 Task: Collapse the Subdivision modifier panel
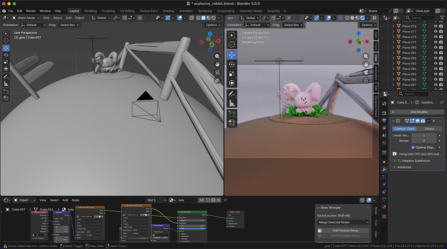pos(394,121)
